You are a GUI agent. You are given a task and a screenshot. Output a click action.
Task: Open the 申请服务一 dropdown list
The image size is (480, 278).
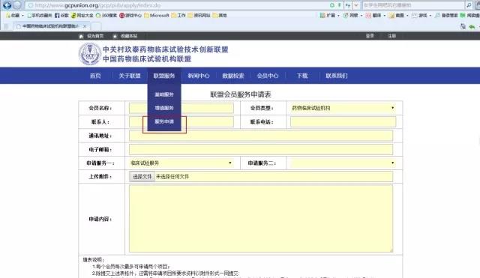tap(181, 163)
